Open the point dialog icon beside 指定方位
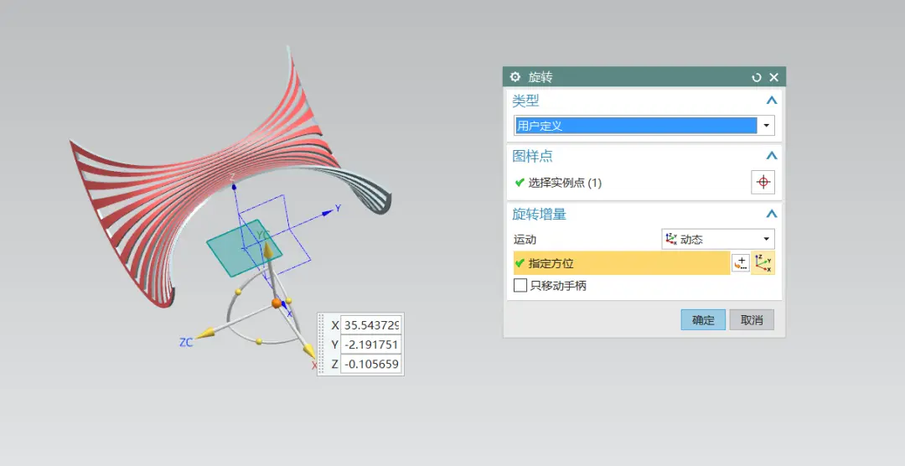This screenshot has width=905, height=466. pyautogui.click(x=741, y=263)
